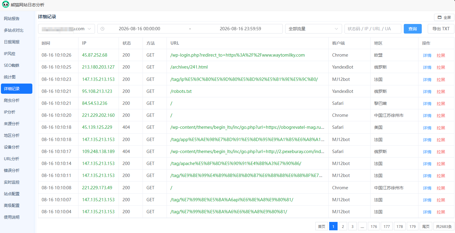Click IP address 109.248.138.189
Image resolution: width=455 pixels, height=233 pixels.
tap(98, 152)
